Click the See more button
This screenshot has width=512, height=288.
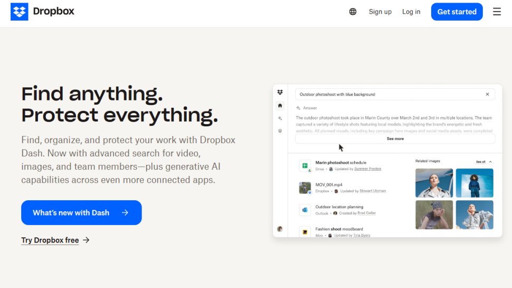(395, 138)
